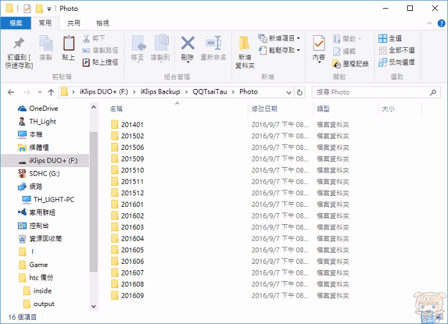Expand the address bar history dropdown
448x324 pixels.
289,92
